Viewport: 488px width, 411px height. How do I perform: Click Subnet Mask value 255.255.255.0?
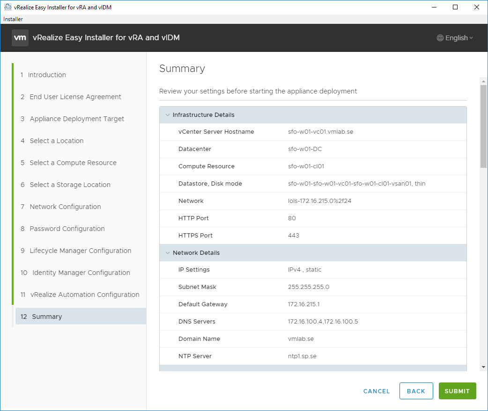tap(309, 287)
